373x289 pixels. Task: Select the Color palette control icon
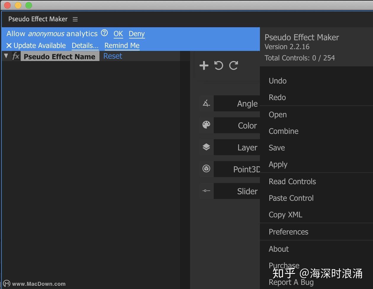[206, 125]
